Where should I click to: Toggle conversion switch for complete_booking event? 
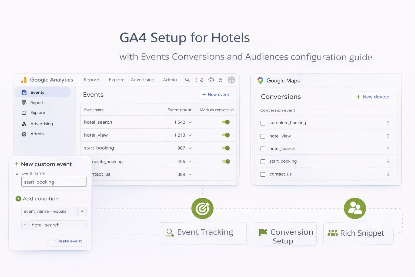(226, 161)
